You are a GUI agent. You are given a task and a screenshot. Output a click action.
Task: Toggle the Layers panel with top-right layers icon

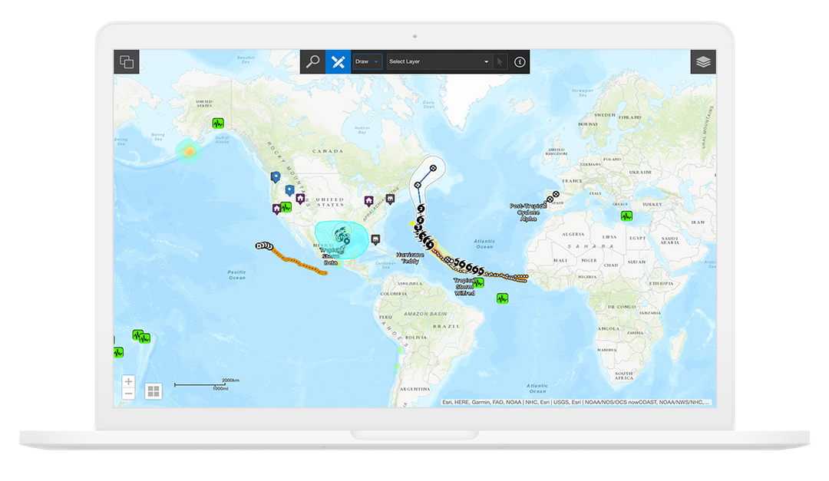pyautogui.click(x=703, y=62)
